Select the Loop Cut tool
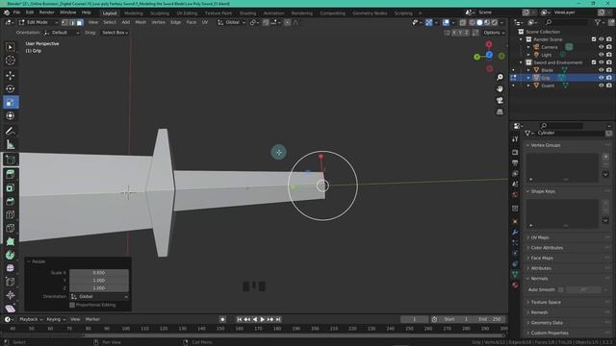Image resolution: width=616 pixels, height=346 pixels. point(11,214)
